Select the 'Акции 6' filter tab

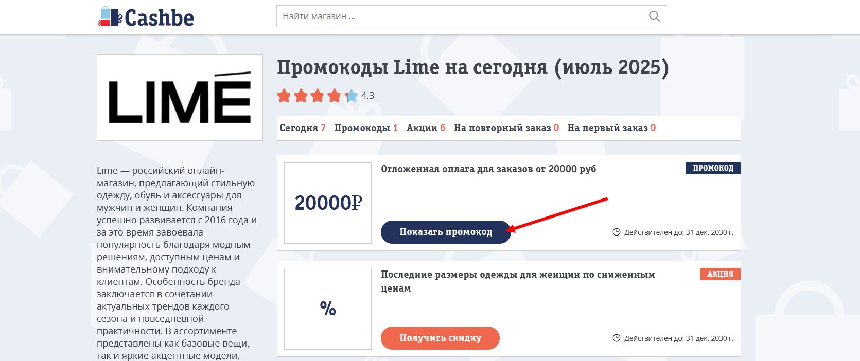tap(426, 128)
